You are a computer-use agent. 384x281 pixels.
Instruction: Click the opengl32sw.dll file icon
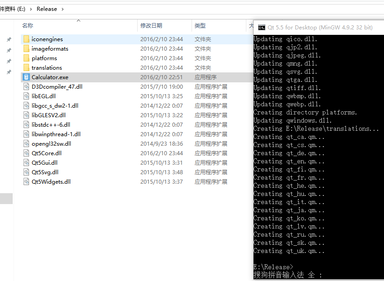tap(26, 144)
